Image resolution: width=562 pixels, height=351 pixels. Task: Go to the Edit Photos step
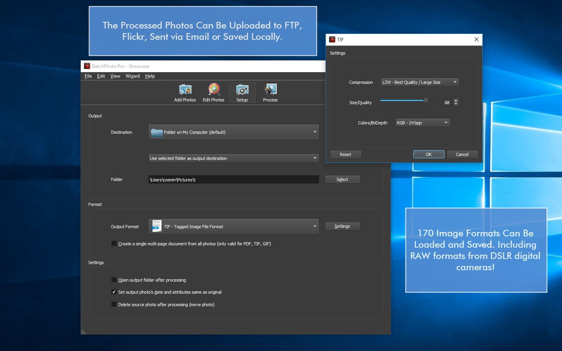[213, 93]
